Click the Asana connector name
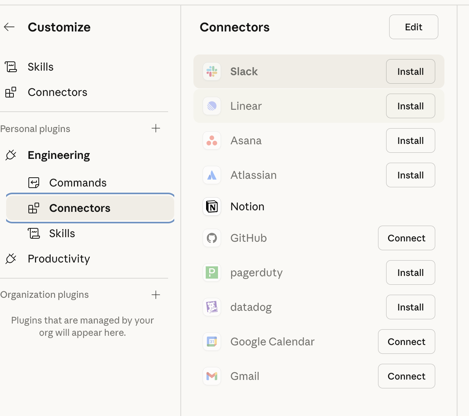Viewport: 469px width, 416px height. (246, 140)
